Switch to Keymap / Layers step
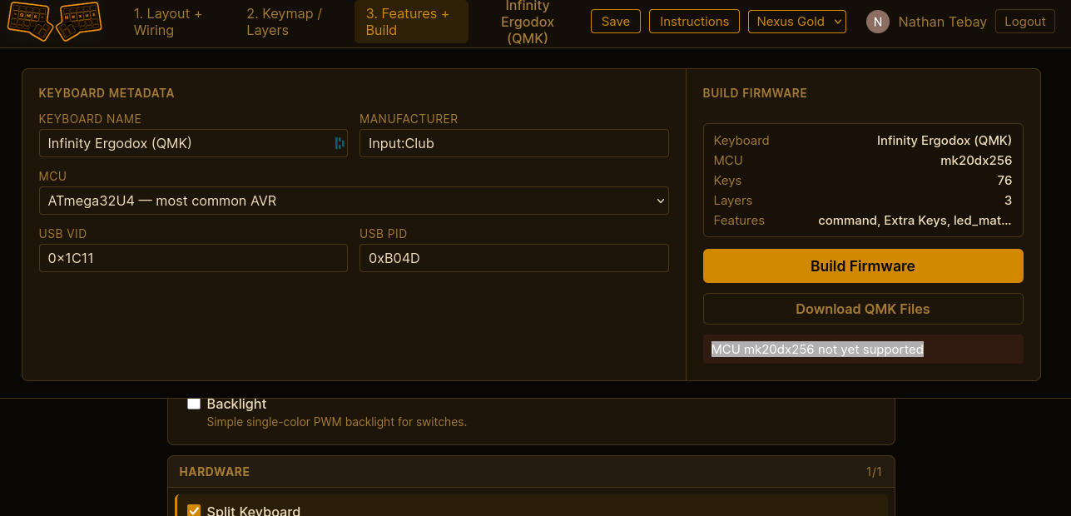Viewport: 1071px width, 516px height. (x=289, y=22)
